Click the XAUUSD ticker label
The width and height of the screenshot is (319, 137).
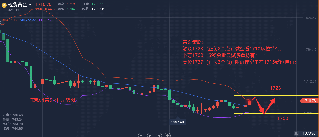[15, 10]
